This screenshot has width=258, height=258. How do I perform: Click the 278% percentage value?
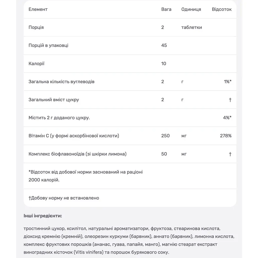click(226, 136)
